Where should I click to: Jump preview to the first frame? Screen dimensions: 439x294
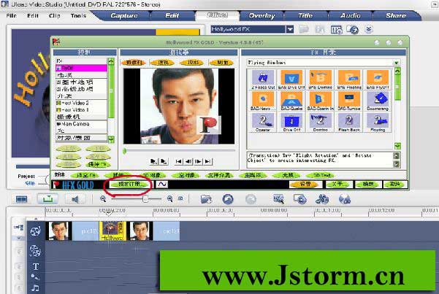(x=179, y=161)
